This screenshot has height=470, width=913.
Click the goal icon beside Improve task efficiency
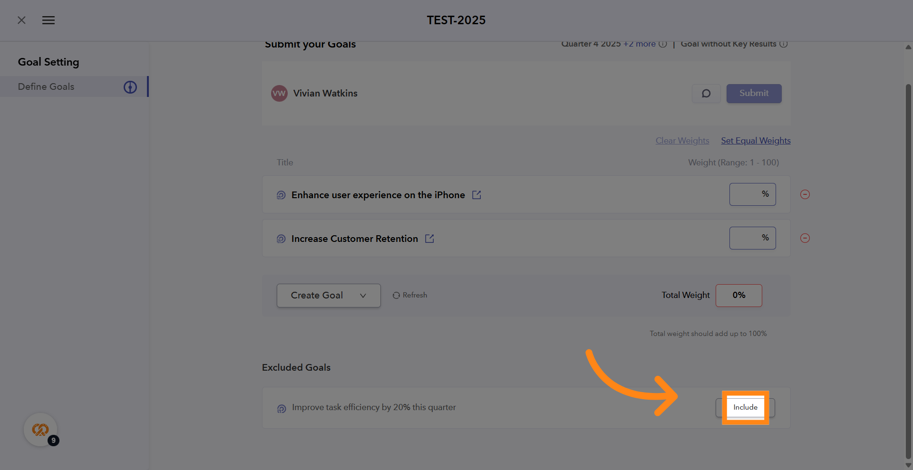point(281,408)
